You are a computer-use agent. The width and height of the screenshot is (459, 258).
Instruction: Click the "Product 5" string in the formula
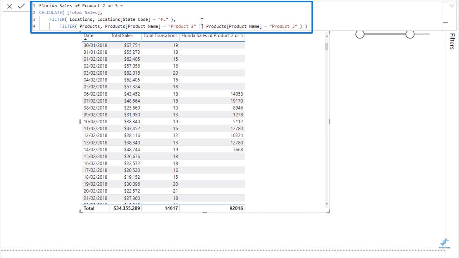[283, 26]
